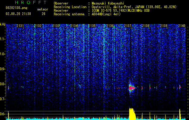
Task: Click the large red meteor echo at 2137
Action: click(132, 88)
